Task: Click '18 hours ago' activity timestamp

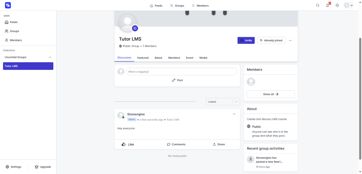Action: coord(263,167)
